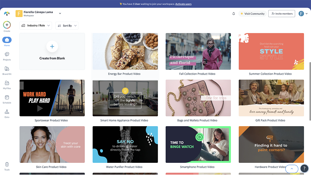The height and width of the screenshot is (175, 311).
Task: Click the Summer Collection Product Video title
Action: coord(270,74)
